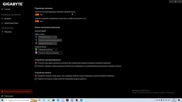Click the dark red square taskbar icon
Image resolution: width=182 pixels, height=102 pixels.
[67, 100]
